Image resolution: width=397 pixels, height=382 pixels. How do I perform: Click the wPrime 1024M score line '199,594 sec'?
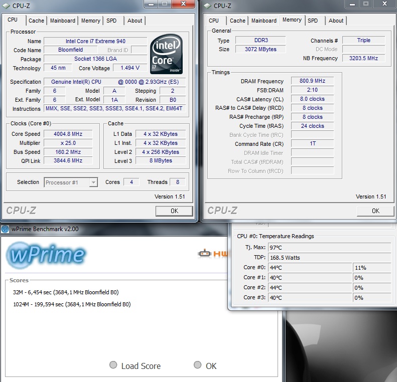tap(72, 304)
